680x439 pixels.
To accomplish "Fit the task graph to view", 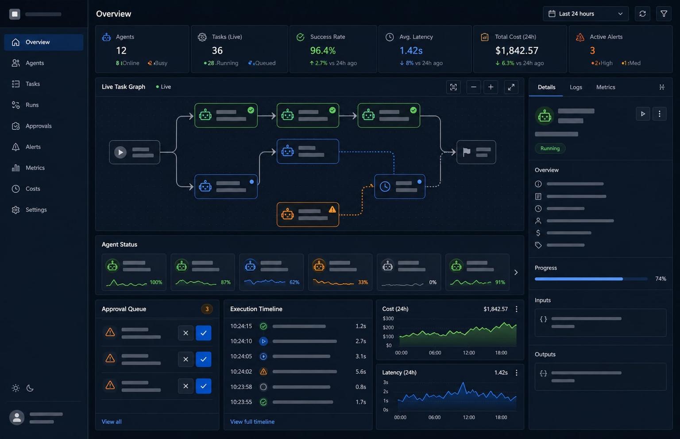I will [x=453, y=87].
